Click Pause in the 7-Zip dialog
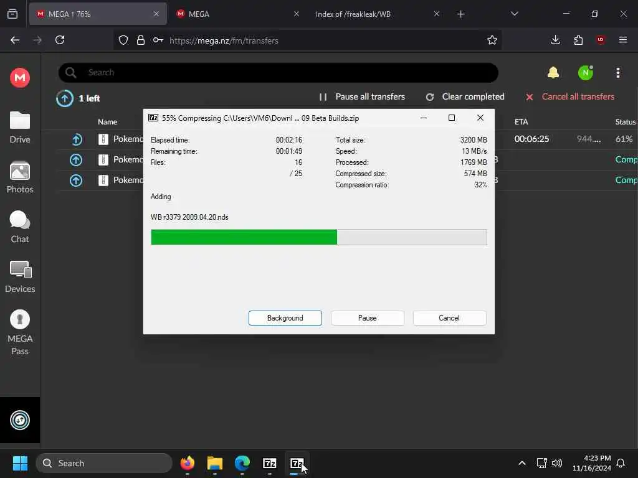638x478 pixels. 368,318
